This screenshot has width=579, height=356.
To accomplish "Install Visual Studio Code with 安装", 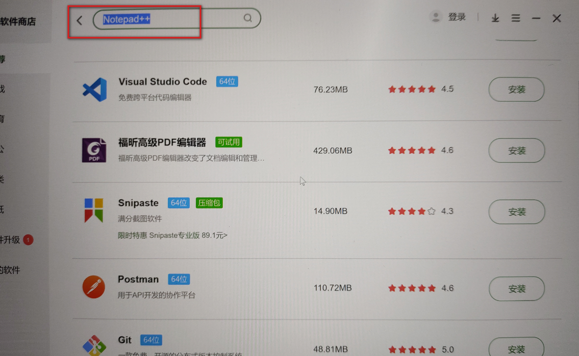I will point(516,89).
